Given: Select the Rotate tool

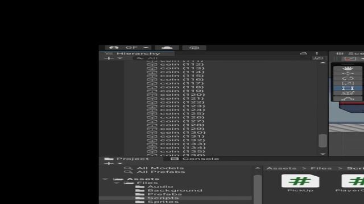Looking at the screenshot, I should tap(348, 78).
